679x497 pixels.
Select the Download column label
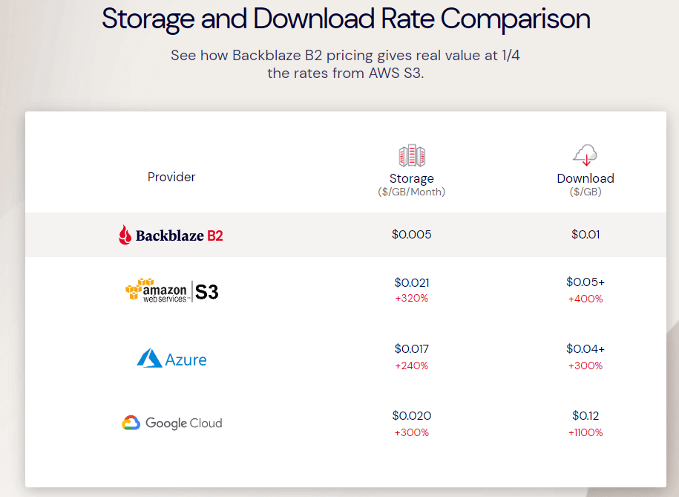[585, 178]
